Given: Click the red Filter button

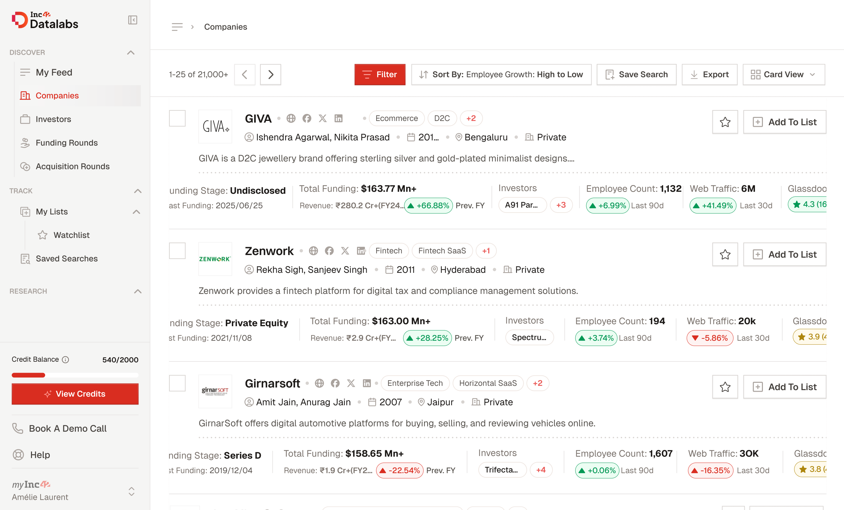Looking at the screenshot, I should [x=379, y=74].
